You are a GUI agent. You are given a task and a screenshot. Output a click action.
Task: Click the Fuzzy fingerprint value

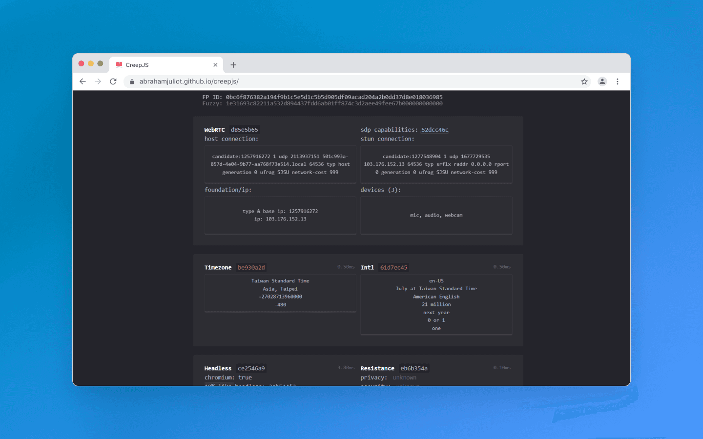pyautogui.click(x=332, y=103)
